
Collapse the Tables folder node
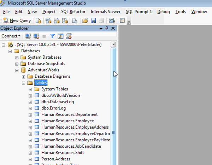click(24, 83)
